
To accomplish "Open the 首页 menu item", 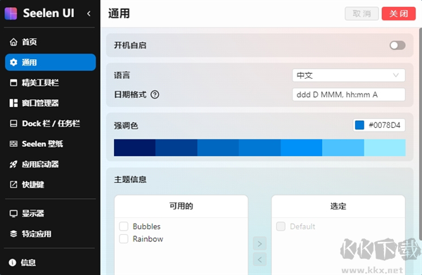I will pyautogui.click(x=51, y=42).
